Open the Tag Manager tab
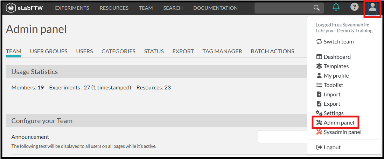This screenshot has height=159, width=384. (x=222, y=51)
